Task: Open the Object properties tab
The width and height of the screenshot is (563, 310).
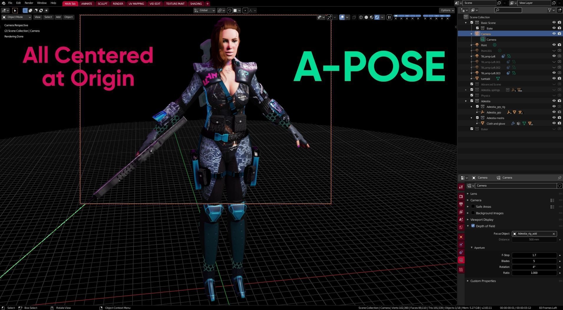Action: 461,237
